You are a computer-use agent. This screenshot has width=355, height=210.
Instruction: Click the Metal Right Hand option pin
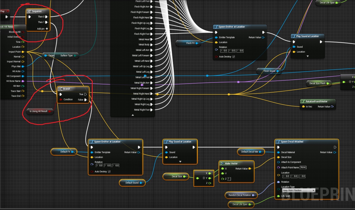tap(151, 94)
